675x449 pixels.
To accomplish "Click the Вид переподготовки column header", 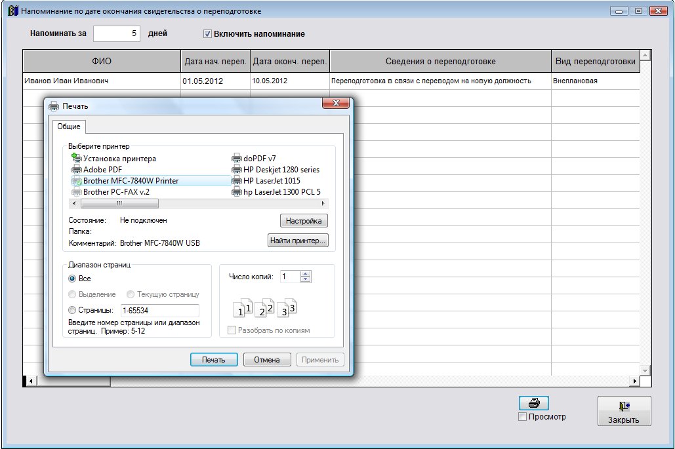I will (x=596, y=61).
